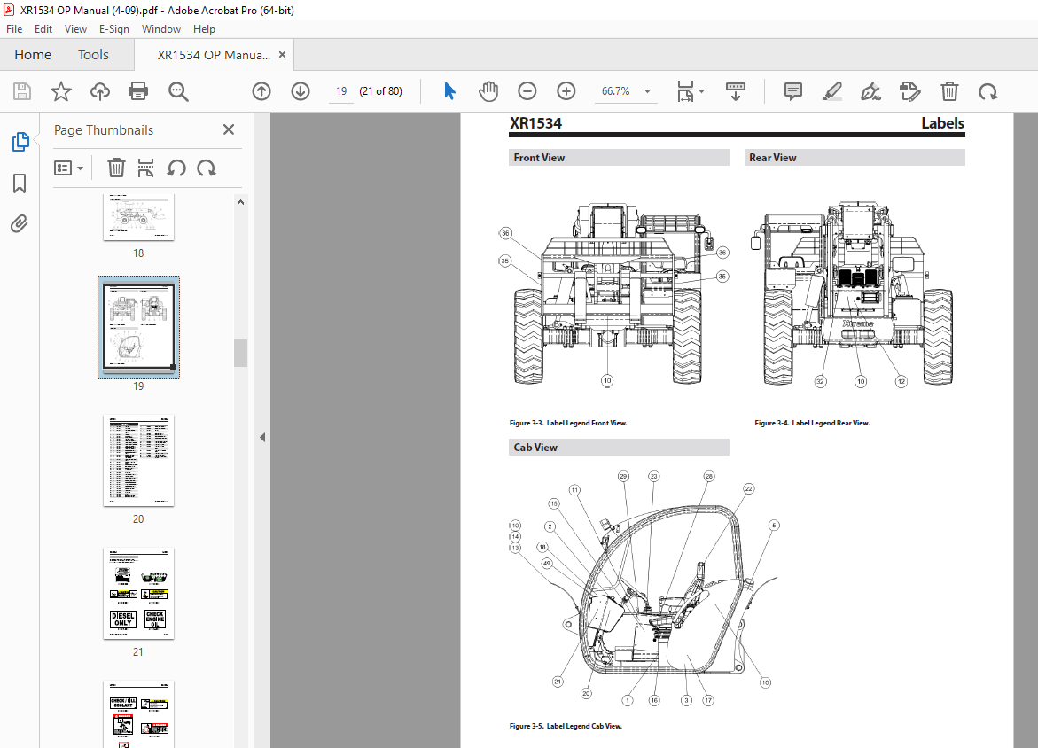Show the Attachments panel
Image resolution: width=1038 pixels, height=748 pixels.
tap(19, 223)
